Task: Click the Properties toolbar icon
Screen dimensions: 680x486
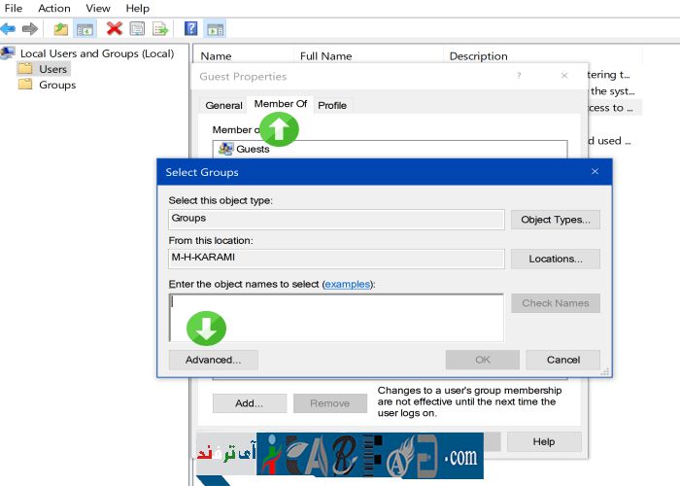Action: 137,29
